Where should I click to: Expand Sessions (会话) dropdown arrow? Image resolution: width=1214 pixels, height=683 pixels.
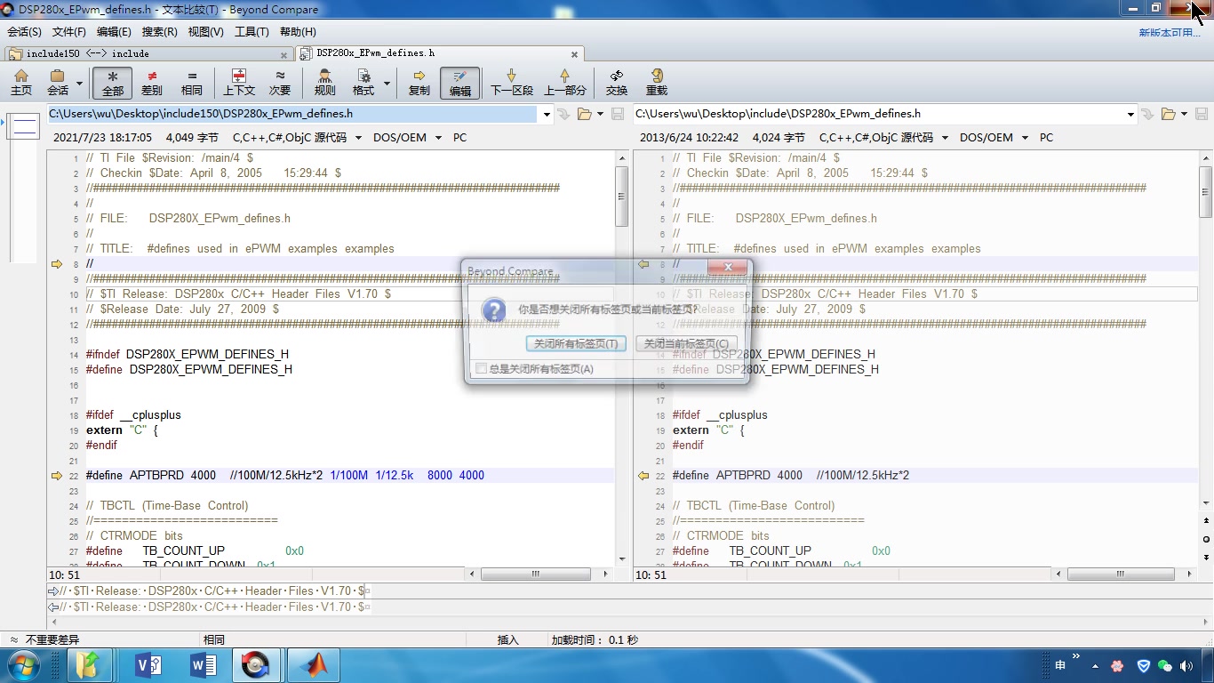[79, 84]
